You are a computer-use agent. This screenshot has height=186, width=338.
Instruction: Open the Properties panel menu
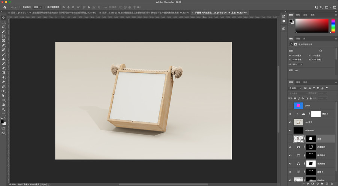(x=336, y=39)
